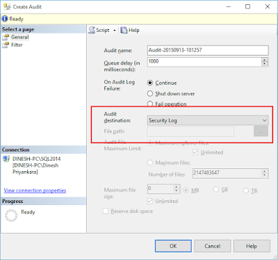Image resolution: width=278 pixels, height=260 pixels.
Task: Toggle Unlimited file size checkbox
Action: [150, 201]
